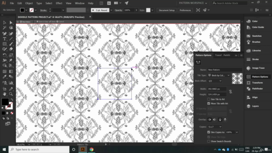Select the Direct Selection tool
The width and height of the screenshot is (272, 153).
pos(11,23)
